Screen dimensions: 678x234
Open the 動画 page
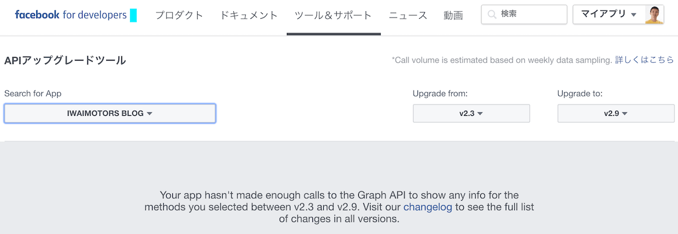point(453,15)
